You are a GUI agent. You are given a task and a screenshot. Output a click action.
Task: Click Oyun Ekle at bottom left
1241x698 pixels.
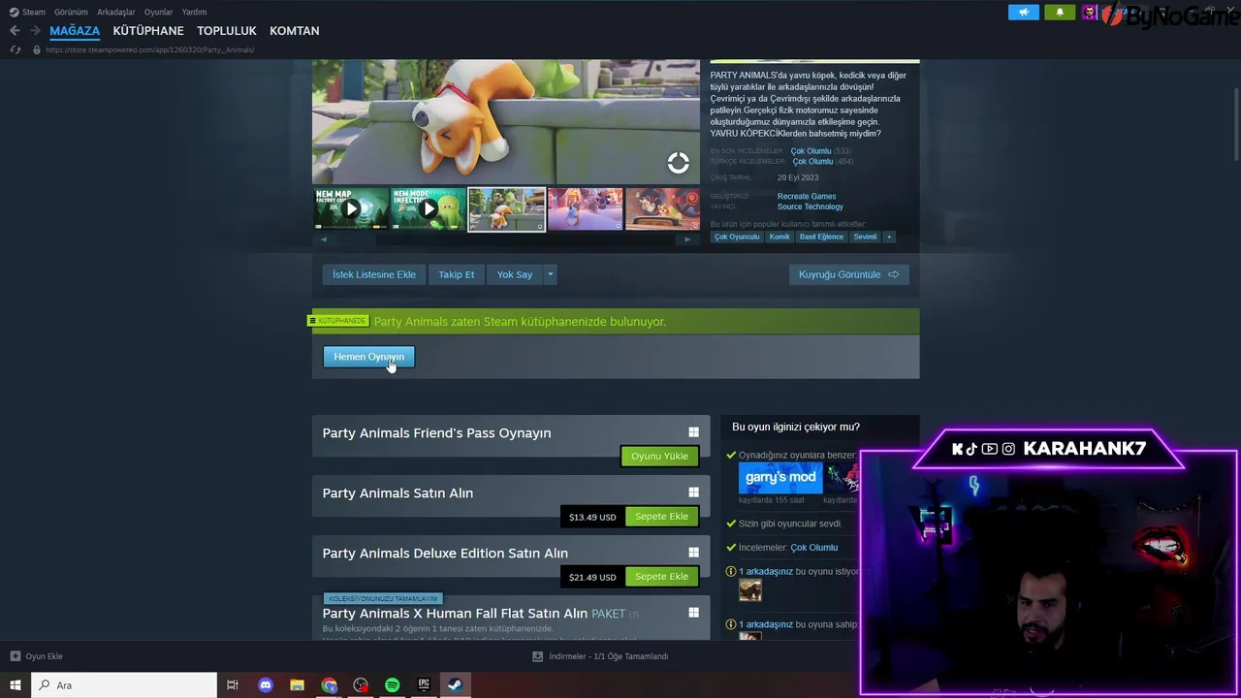point(37,656)
